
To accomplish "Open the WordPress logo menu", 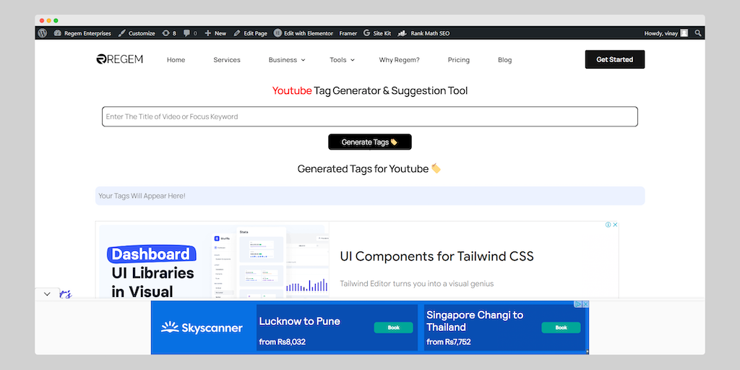I will pos(43,33).
